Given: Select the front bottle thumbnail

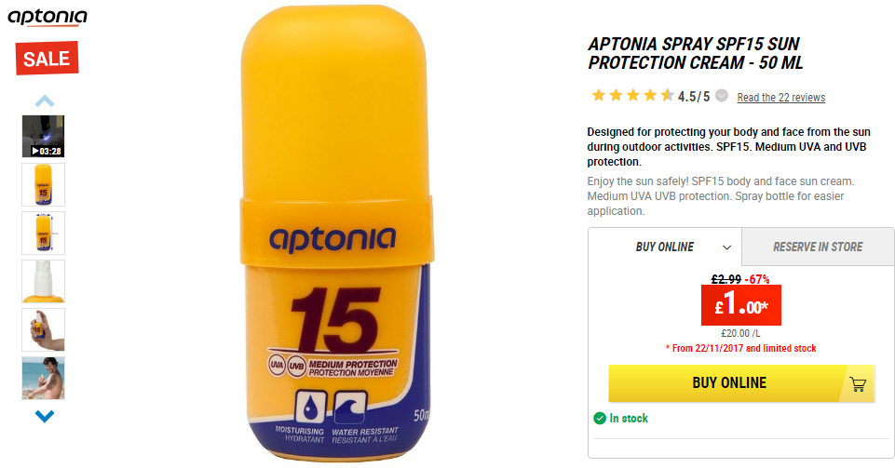Looking at the screenshot, I should point(44,185).
